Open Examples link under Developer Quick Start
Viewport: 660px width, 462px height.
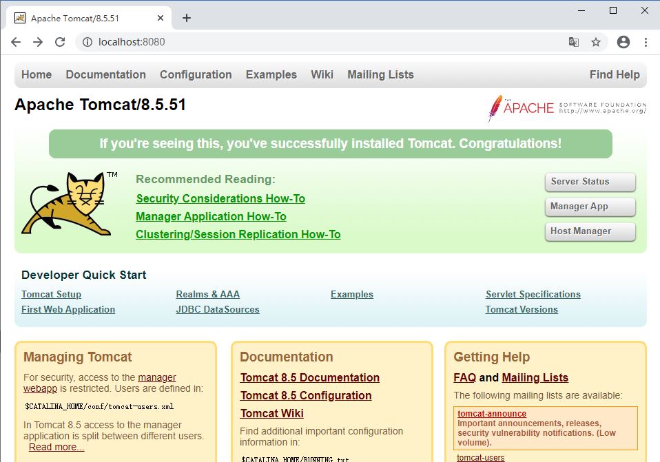352,295
